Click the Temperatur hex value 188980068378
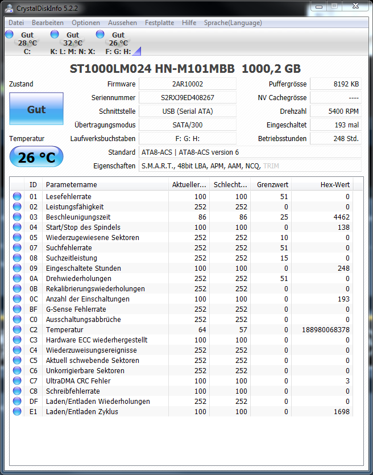 tap(326, 329)
